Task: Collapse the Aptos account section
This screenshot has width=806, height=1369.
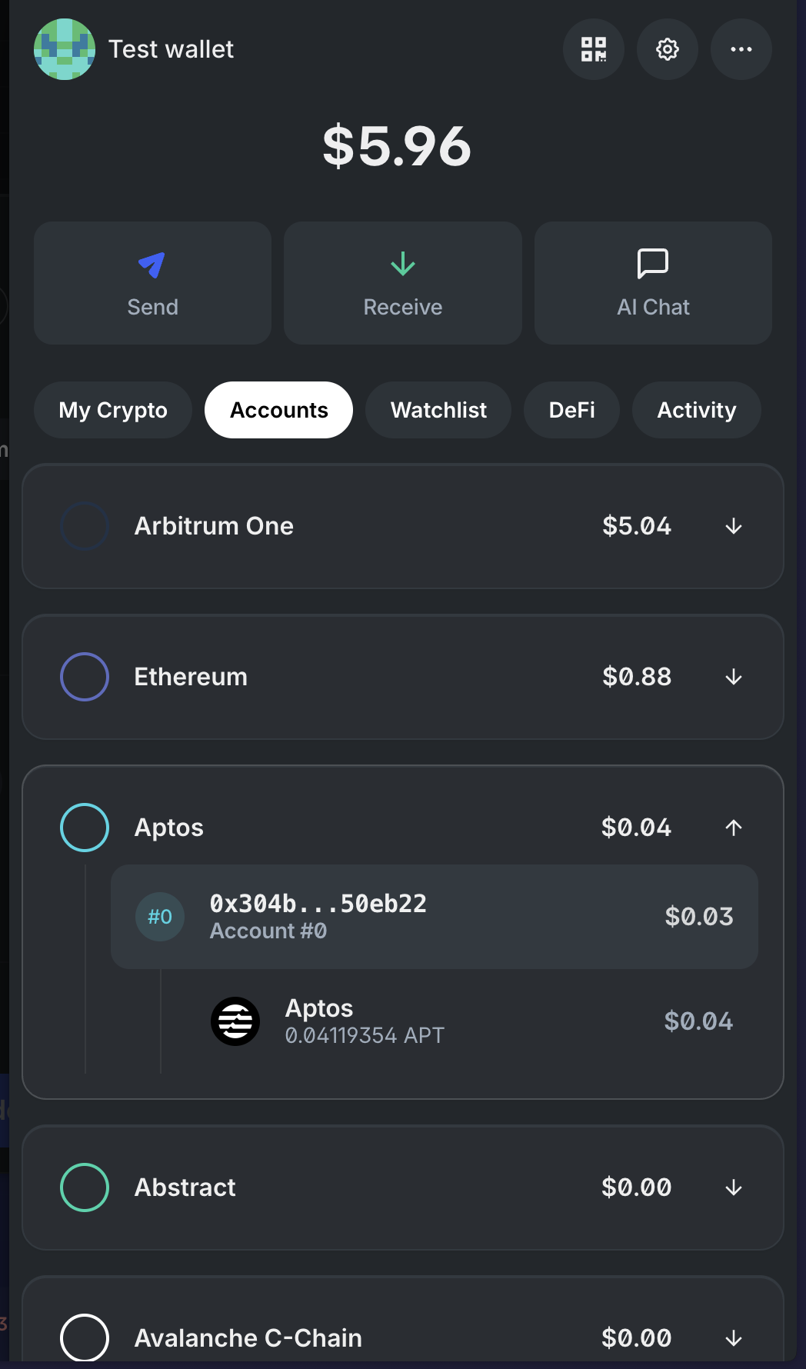Action: point(734,828)
